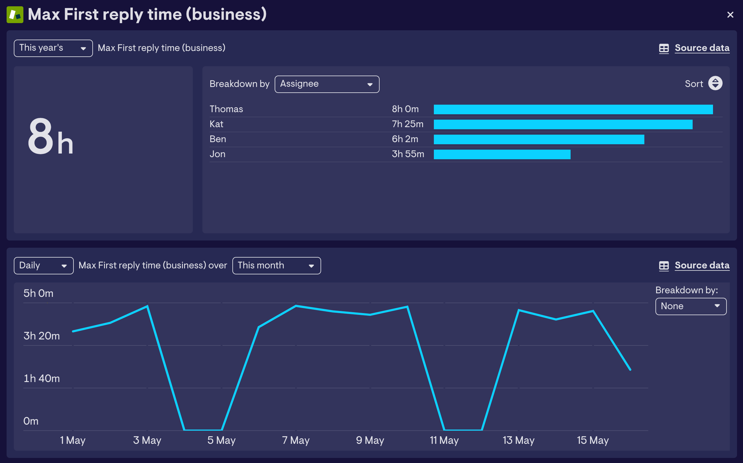743x463 pixels.
Task: Click the Sort toggle icon
Action: 715,83
